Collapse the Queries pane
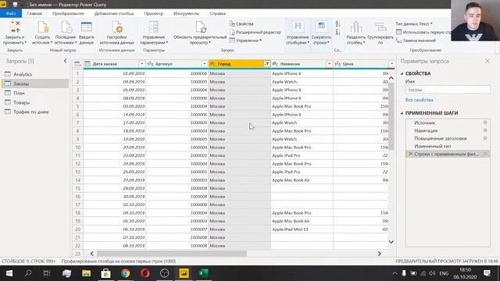 [x=65, y=61]
